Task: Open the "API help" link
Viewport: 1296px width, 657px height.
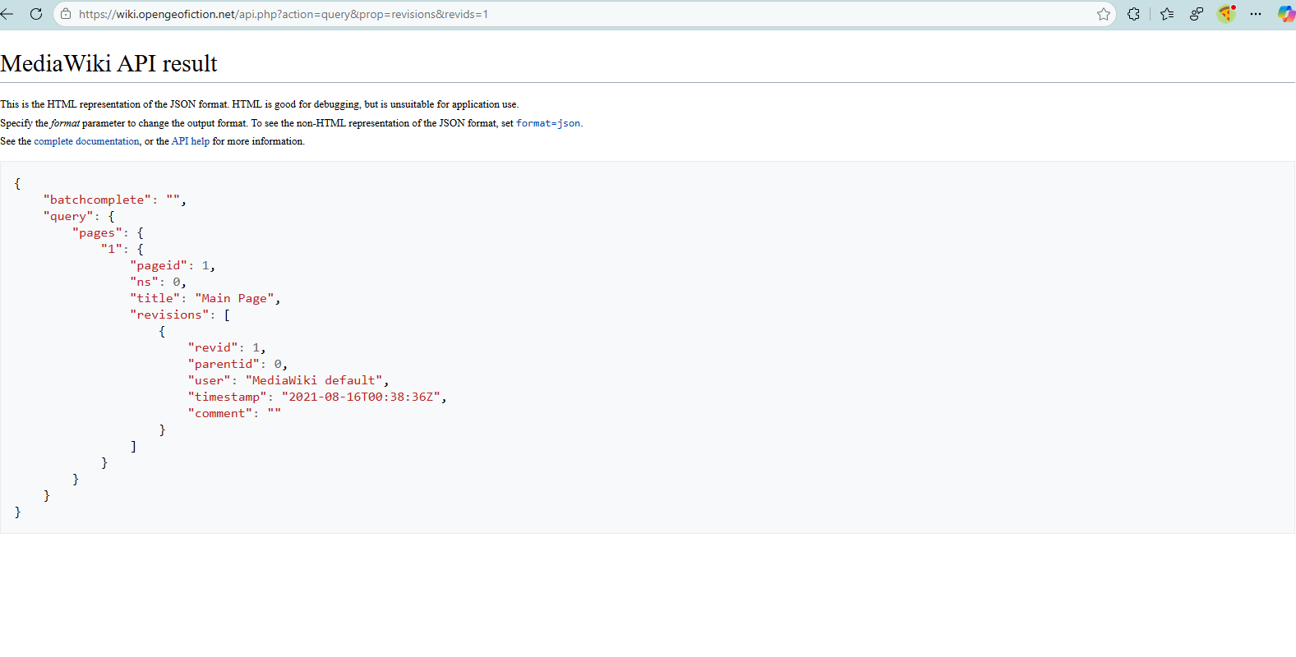Action: click(x=191, y=141)
